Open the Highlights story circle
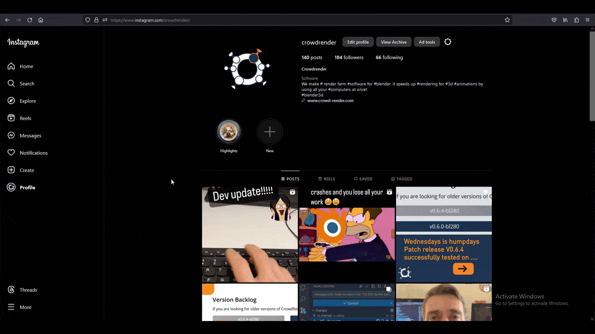 tap(229, 132)
